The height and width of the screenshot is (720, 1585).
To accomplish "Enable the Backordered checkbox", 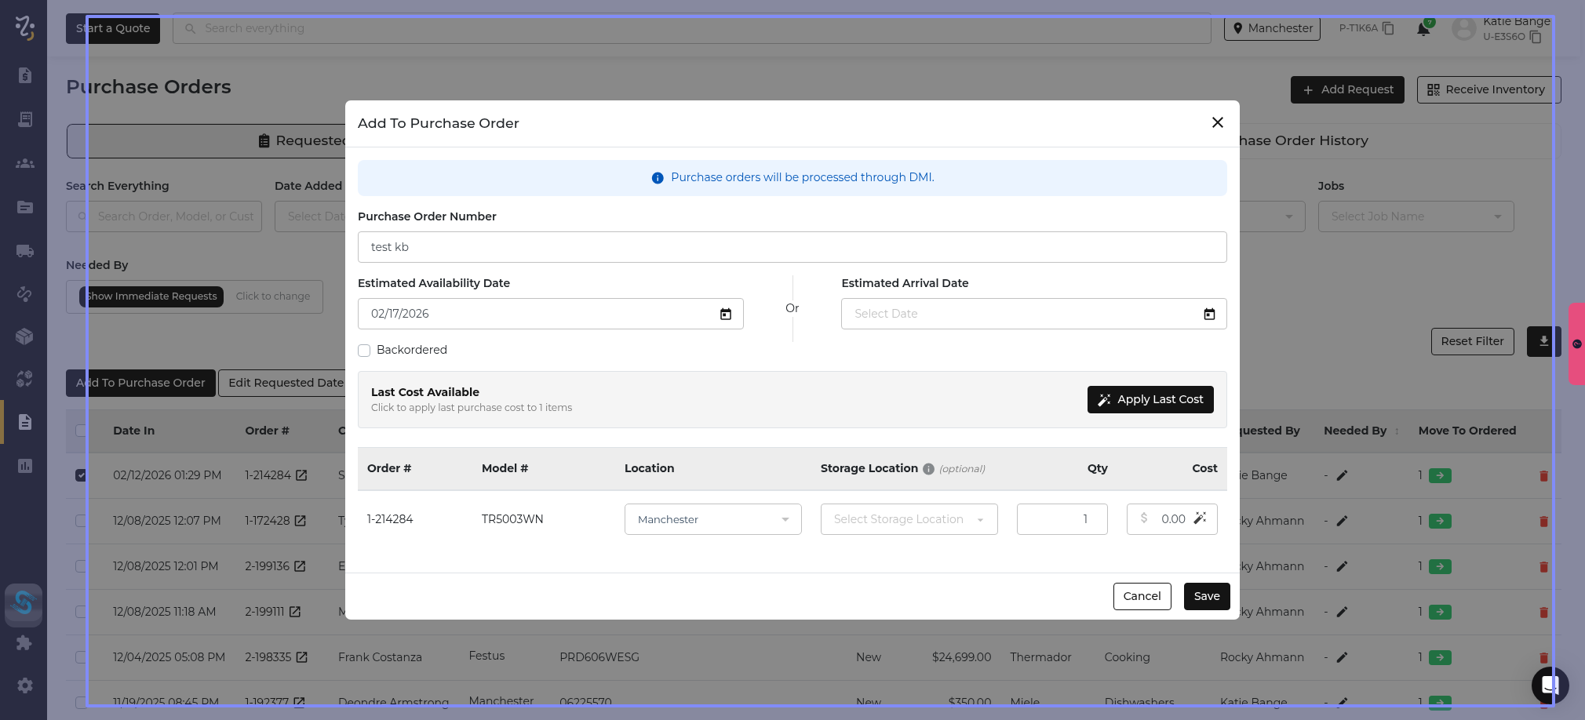I will coord(364,351).
